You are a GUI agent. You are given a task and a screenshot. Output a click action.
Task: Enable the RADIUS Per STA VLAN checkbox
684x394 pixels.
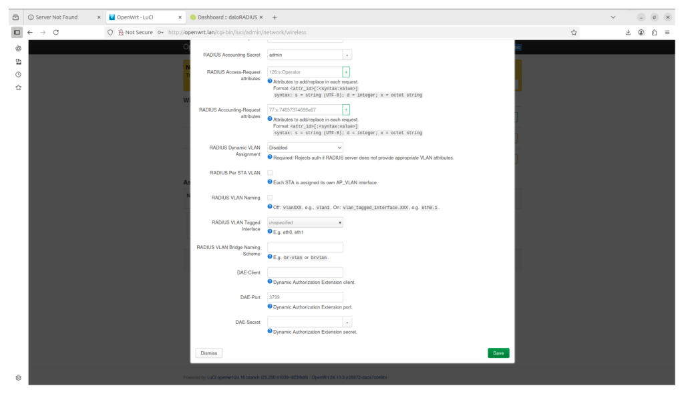tap(270, 173)
